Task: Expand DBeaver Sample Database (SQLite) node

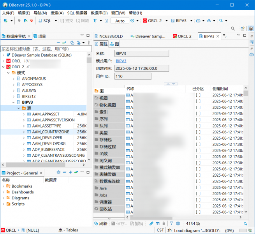Action: tap(3, 55)
